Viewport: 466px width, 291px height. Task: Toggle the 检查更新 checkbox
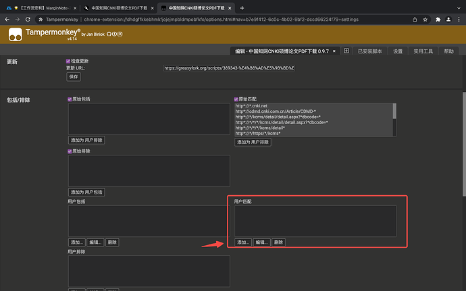(x=68, y=61)
